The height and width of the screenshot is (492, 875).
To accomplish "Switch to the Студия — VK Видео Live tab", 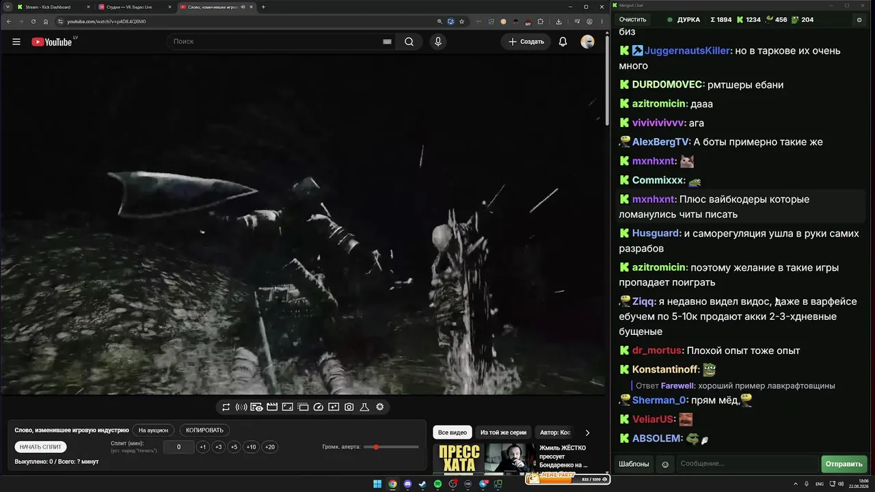I will [x=135, y=7].
